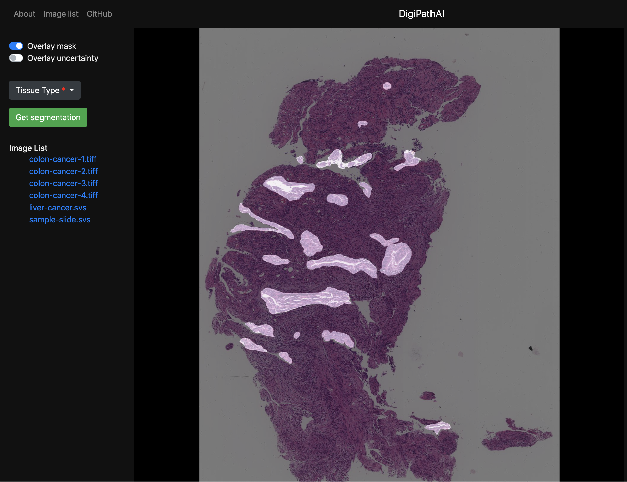Open the About page
Image resolution: width=627 pixels, height=482 pixels.
[x=24, y=14]
